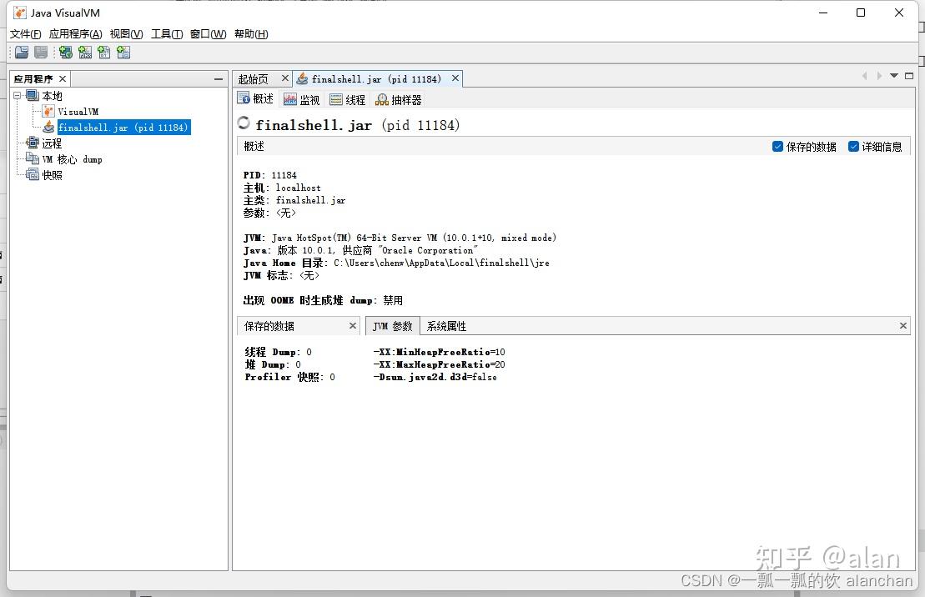Switch to the 系统属性 tab
This screenshot has width=925, height=597.
tap(447, 326)
